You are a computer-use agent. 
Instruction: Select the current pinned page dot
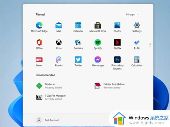pos(150,44)
